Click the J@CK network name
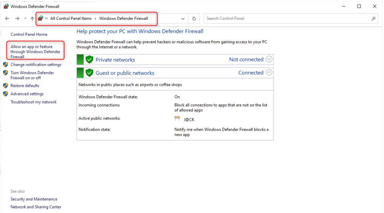Screen dimensions: 384x213 (189, 120)
